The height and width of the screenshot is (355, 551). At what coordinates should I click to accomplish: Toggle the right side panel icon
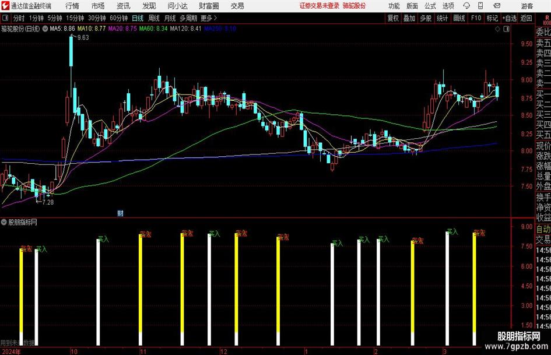(506, 29)
